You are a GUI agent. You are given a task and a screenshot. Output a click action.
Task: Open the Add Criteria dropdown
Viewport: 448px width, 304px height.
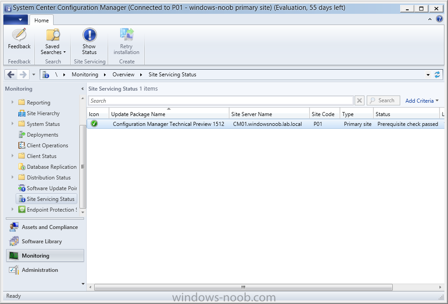click(422, 101)
